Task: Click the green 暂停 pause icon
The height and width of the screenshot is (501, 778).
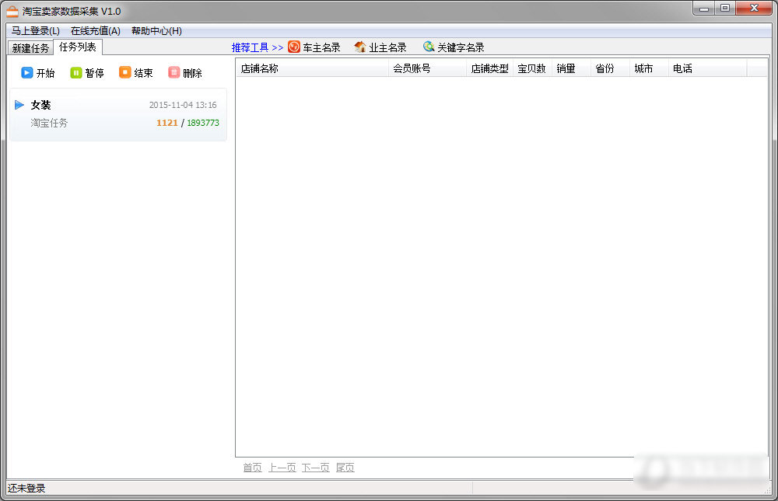Action: tap(76, 73)
